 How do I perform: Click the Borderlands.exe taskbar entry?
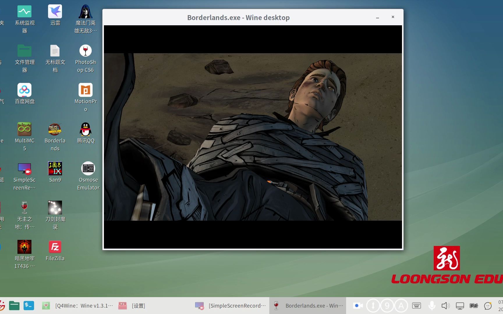tap(308, 306)
